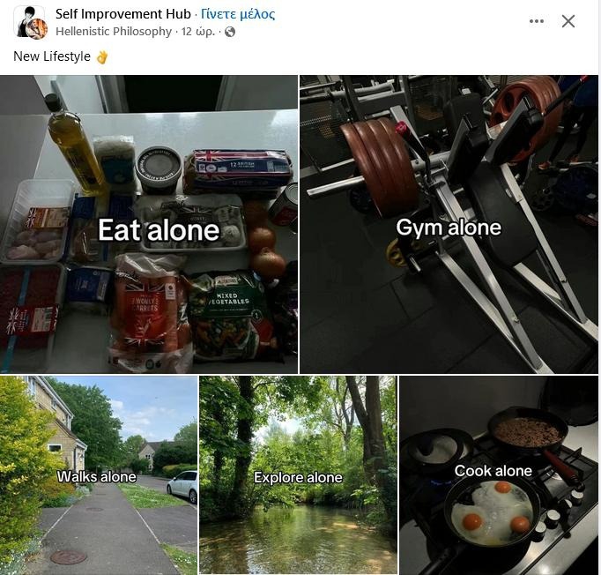The height and width of the screenshot is (575, 601).
Task: Open the Self Improvement Hub profile avatar
Action: tap(26, 22)
